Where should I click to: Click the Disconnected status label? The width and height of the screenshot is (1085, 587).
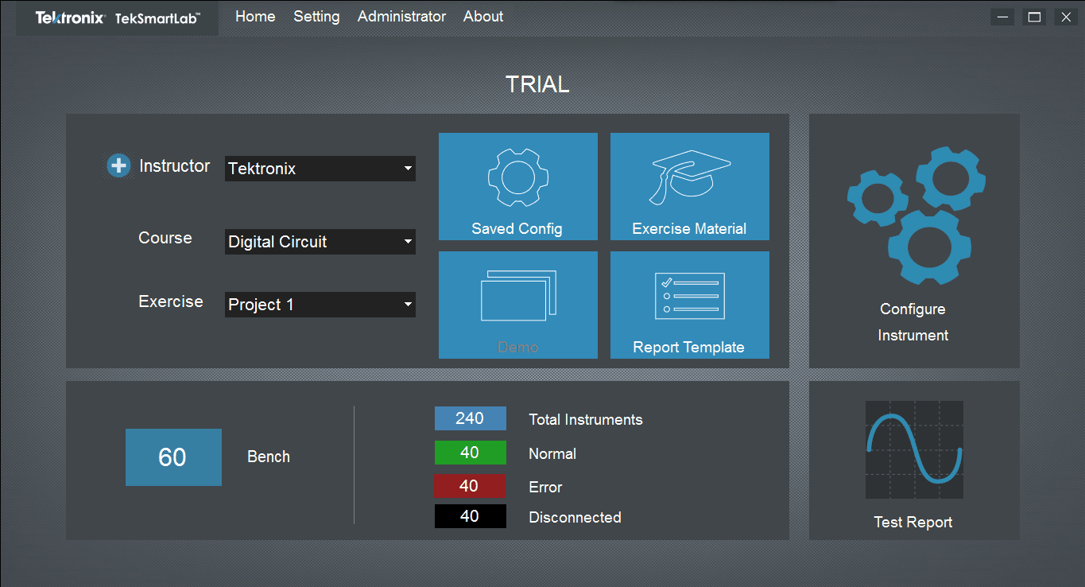click(x=575, y=518)
